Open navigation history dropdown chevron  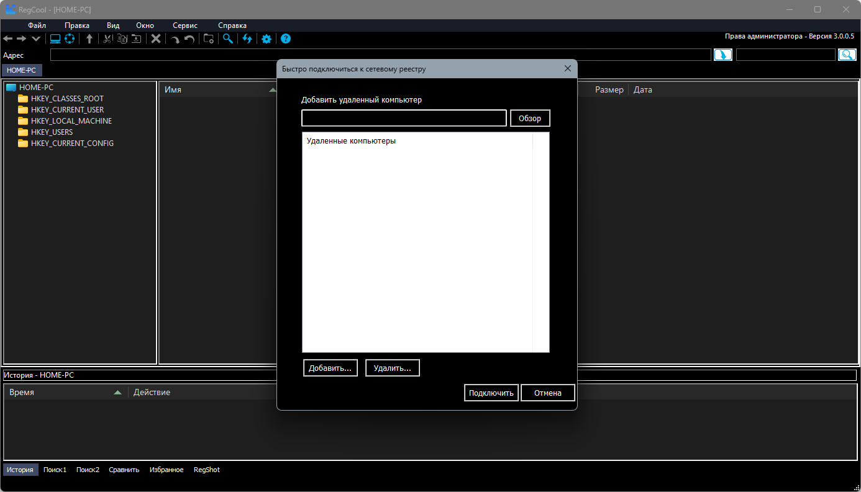point(36,39)
